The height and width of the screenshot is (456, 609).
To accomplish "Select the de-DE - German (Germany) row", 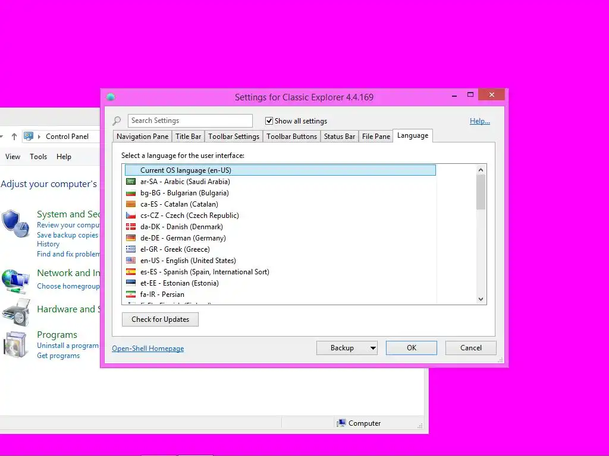I will pyautogui.click(x=281, y=237).
